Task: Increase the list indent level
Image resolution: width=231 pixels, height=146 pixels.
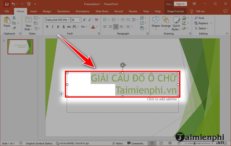Action: click(x=128, y=19)
